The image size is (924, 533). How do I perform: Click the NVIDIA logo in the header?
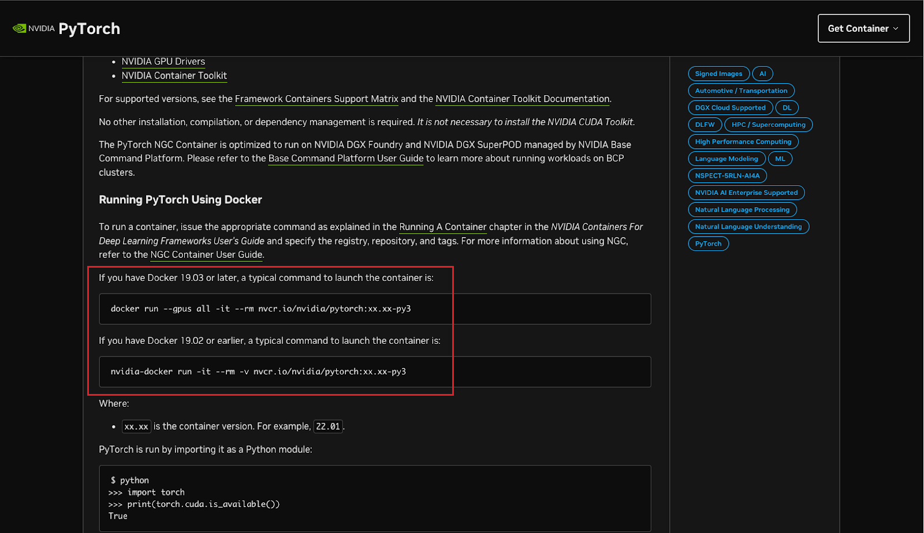[33, 28]
